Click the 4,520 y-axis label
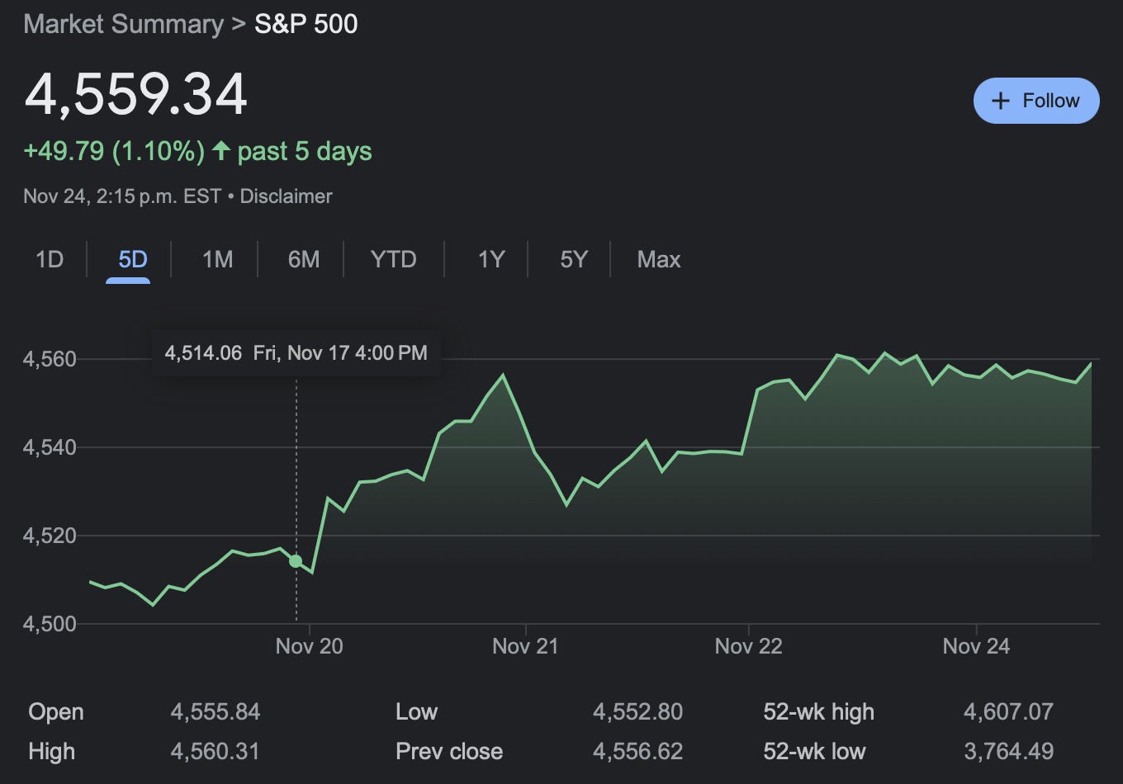This screenshot has width=1123, height=784. 50,536
